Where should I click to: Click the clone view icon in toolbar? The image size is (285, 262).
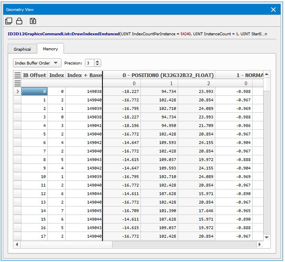point(9,21)
